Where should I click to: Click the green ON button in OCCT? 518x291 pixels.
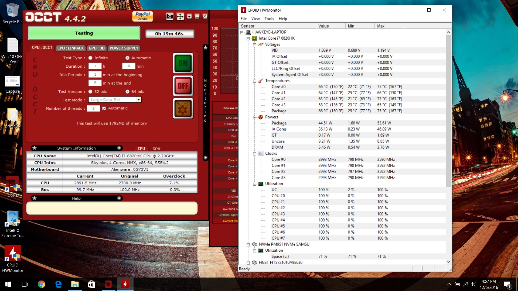[x=183, y=63]
